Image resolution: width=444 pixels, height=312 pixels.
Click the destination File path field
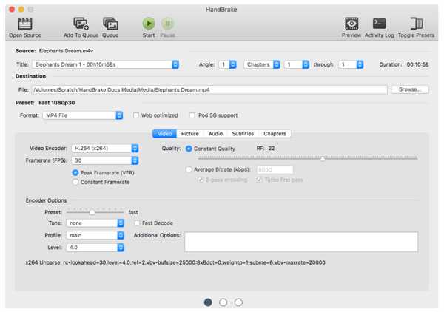tap(209, 89)
